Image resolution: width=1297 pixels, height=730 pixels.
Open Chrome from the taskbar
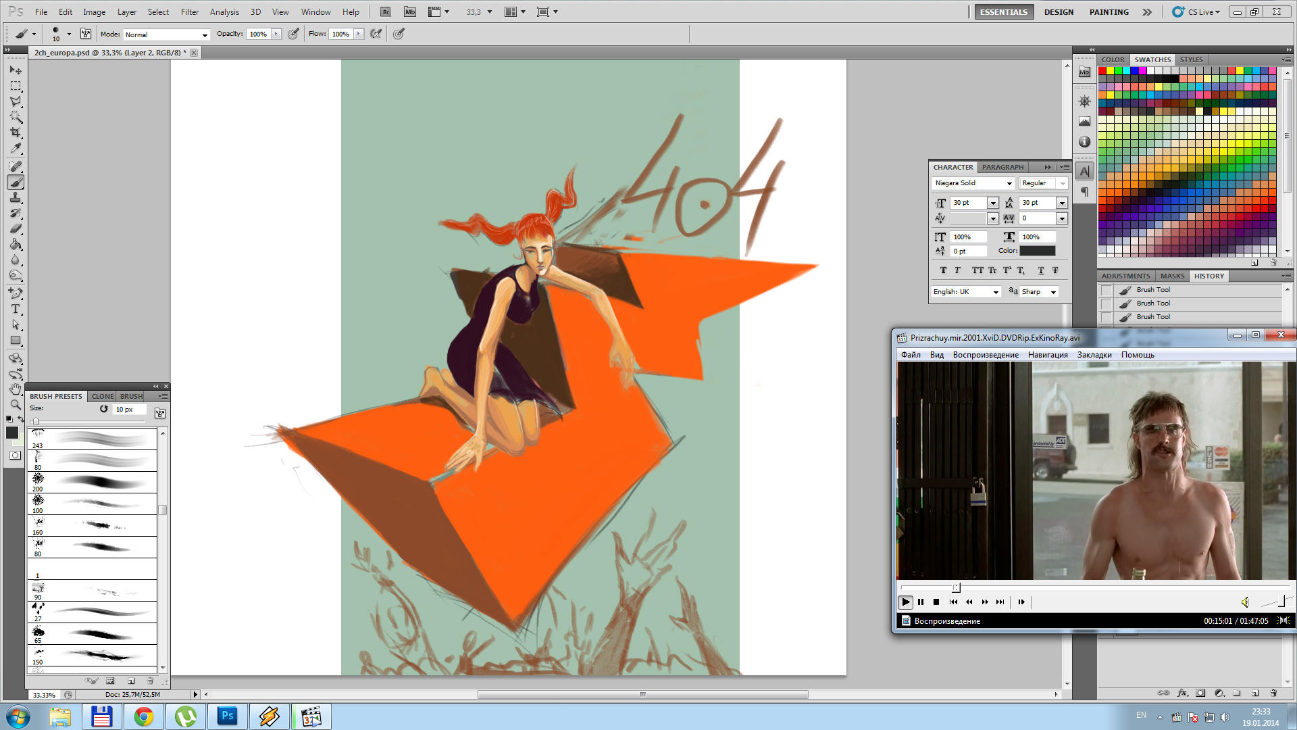(x=144, y=716)
